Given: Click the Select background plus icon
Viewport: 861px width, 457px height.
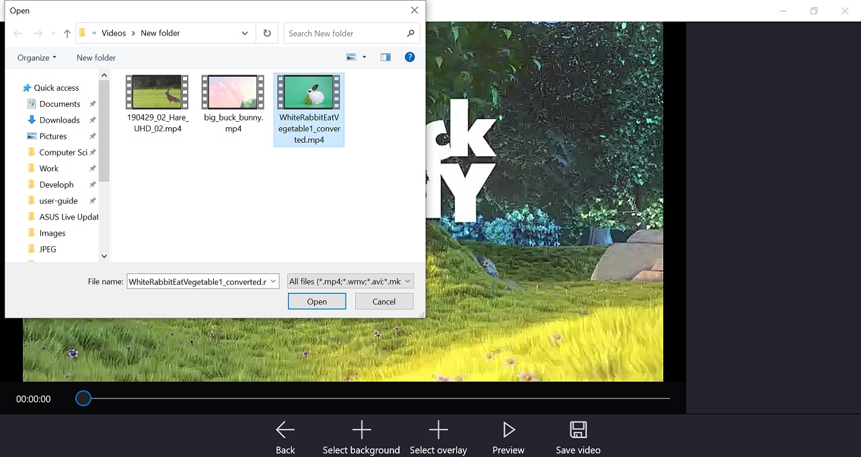Looking at the screenshot, I should click(361, 430).
